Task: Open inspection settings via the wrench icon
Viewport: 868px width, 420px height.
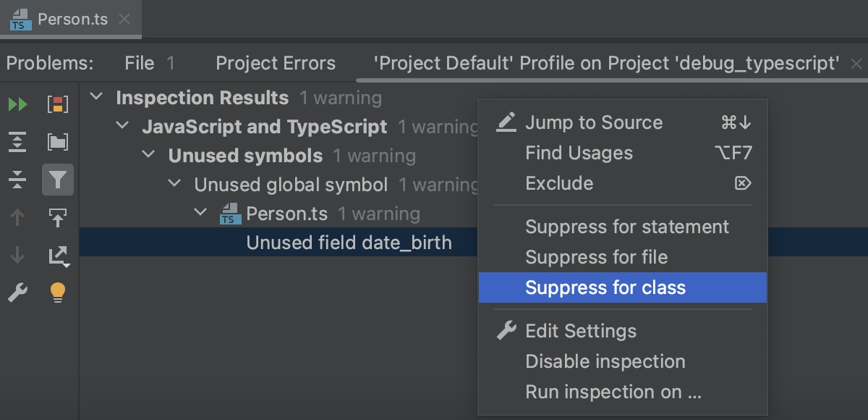Action: [x=18, y=293]
